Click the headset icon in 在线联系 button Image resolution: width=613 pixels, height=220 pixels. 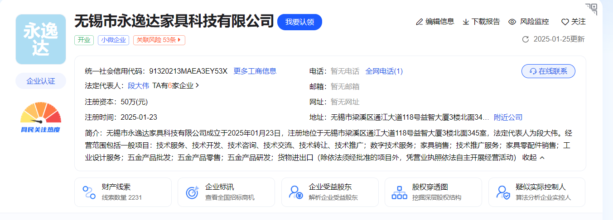[533, 71]
